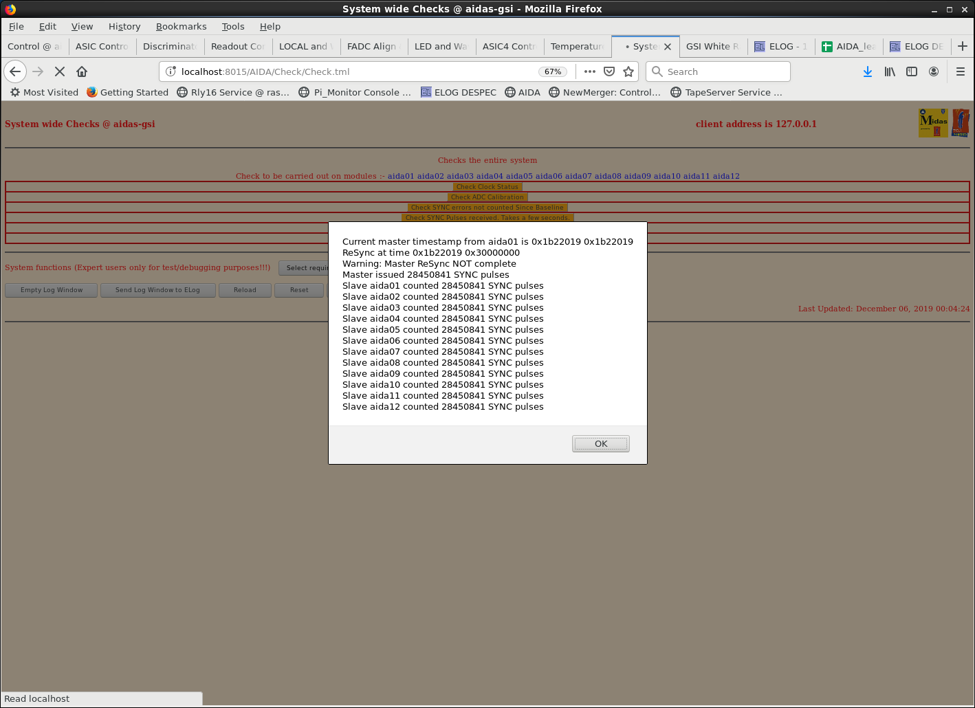Image resolution: width=975 pixels, height=708 pixels.
Task: Open the Bookmarks menu
Action: 181,26
